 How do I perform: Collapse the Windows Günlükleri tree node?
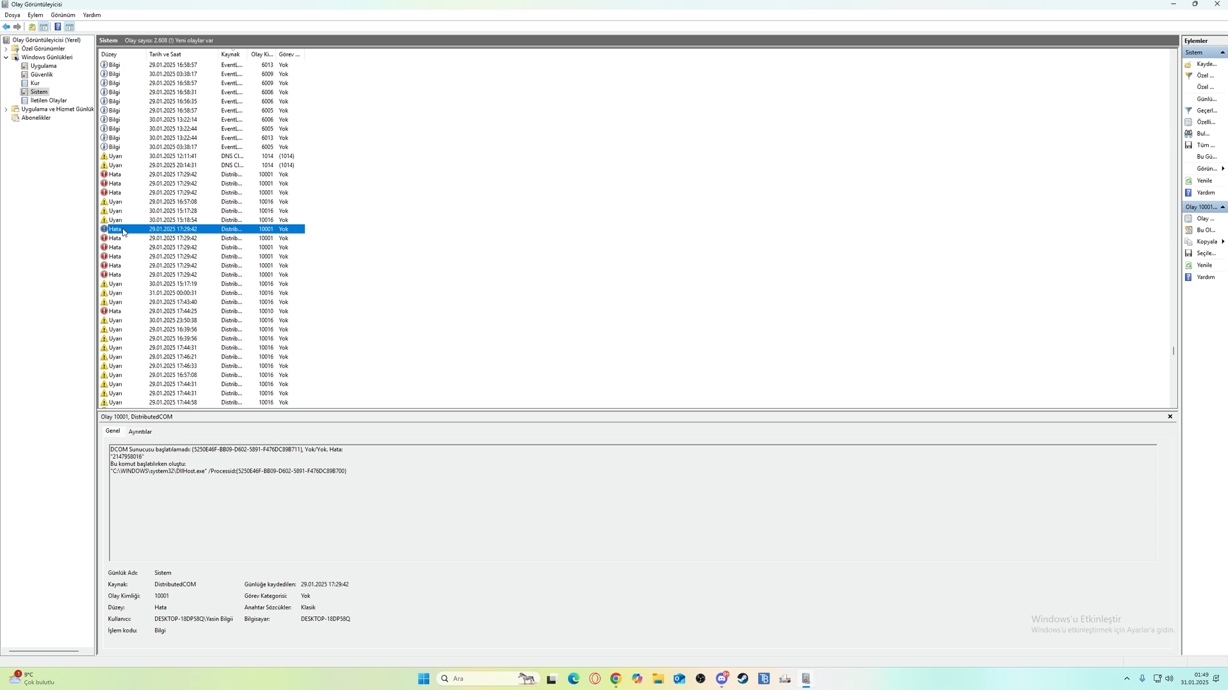coord(6,58)
